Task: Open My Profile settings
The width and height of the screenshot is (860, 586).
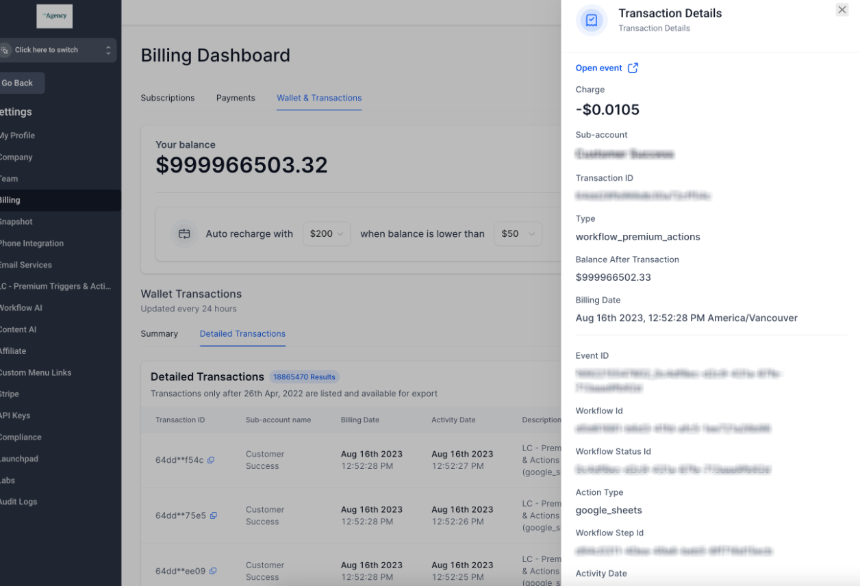Action: pyautogui.click(x=18, y=136)
